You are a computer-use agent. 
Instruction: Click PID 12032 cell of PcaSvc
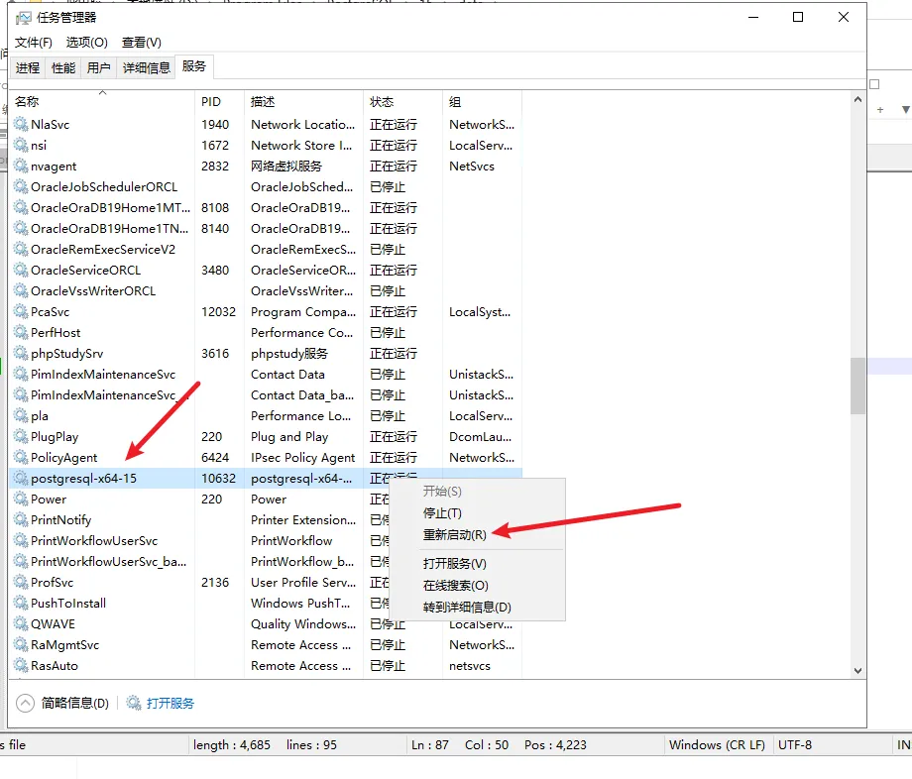coord(219,311)
